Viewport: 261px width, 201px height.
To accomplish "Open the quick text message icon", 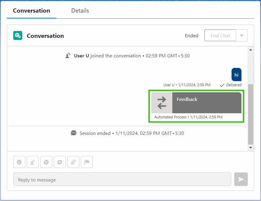I will pyautogui.click(x=46, y=162).
